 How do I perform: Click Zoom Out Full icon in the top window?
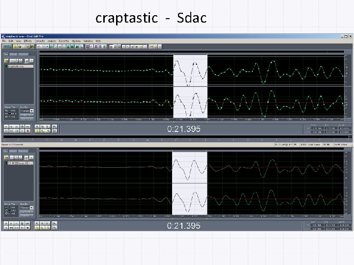(48, 127)
